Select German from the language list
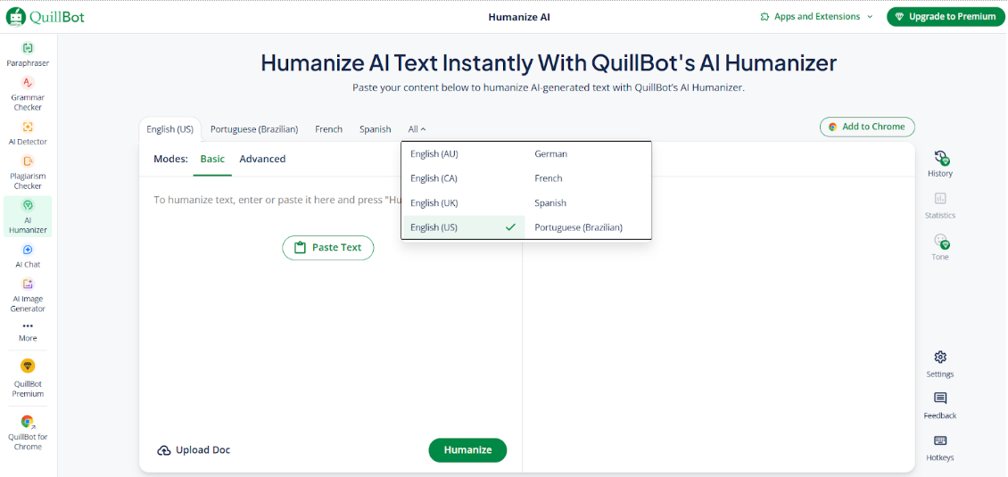This screenshot has height=477, width=1008. (x=551, y=154)
